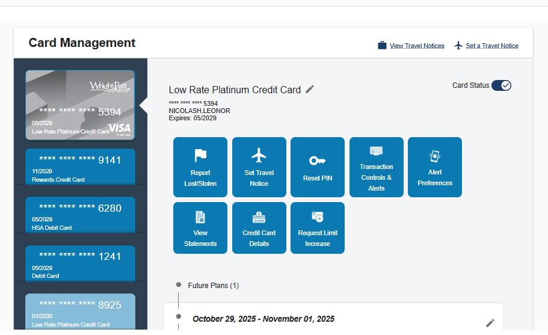Click the Future Plans (1) heading

pos(213,286)
